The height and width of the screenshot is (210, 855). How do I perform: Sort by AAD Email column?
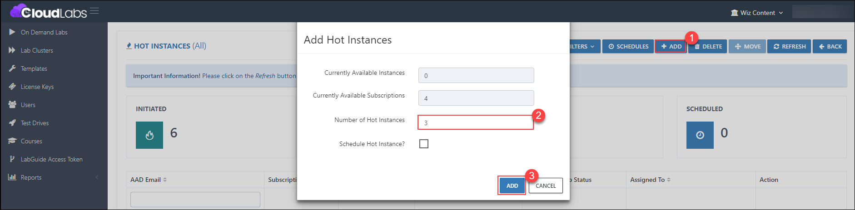click(x=149, y=180)
